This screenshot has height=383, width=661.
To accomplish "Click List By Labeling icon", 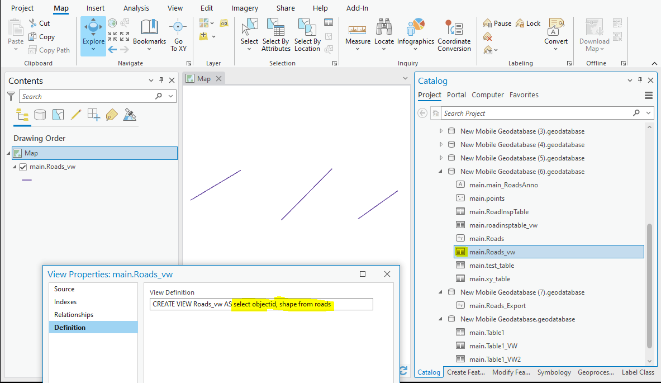I will (x=112, y=115).
